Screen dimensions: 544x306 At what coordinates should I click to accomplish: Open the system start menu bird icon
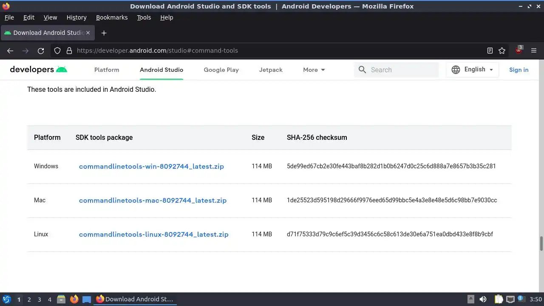(6, 299)
